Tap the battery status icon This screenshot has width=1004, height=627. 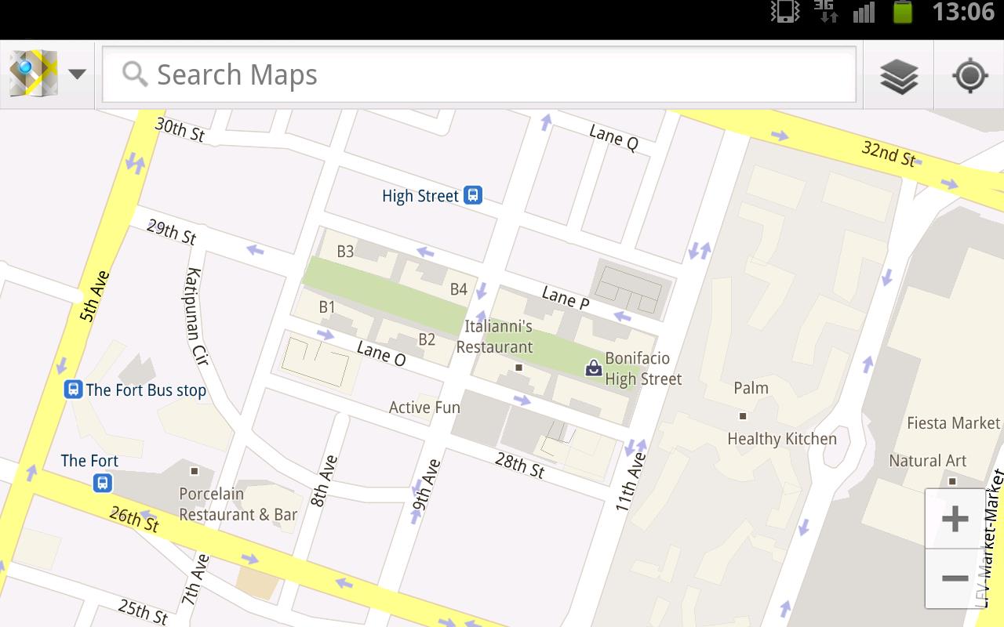click(x=903, y=12)
